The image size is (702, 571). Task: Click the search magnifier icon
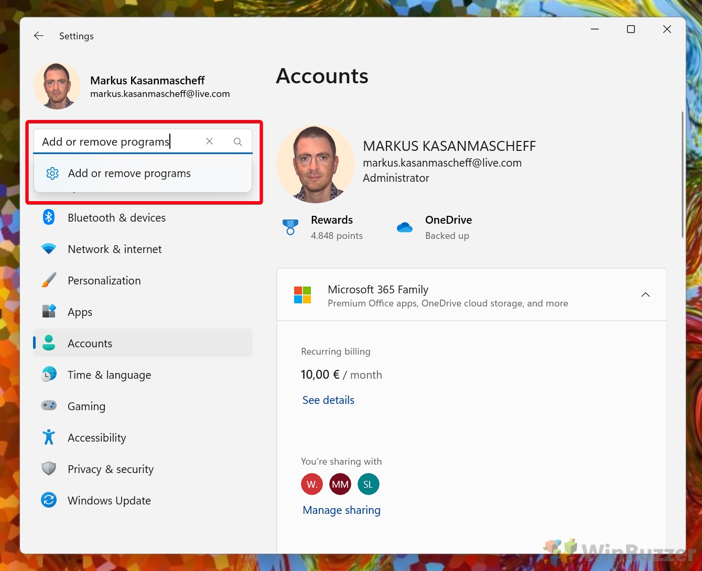[x=237, y=141]
